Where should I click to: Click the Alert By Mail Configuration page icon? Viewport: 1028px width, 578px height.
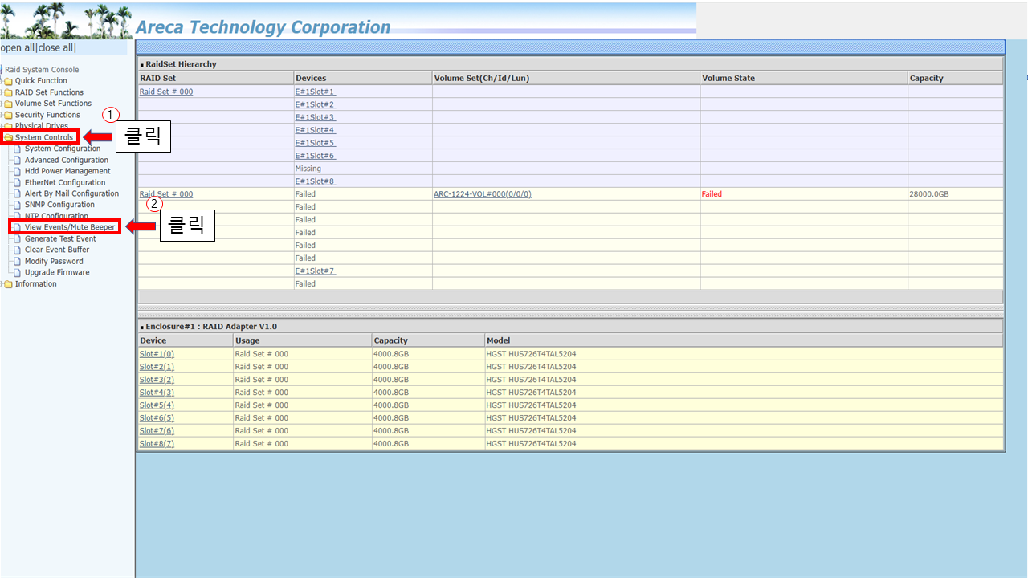(x=18, y=193)
